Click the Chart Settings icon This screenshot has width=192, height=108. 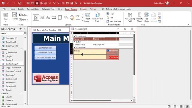(x=154, y=17)
